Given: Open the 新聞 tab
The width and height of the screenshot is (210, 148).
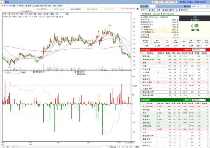Looking at the screenshot, I should click(158, 10).
